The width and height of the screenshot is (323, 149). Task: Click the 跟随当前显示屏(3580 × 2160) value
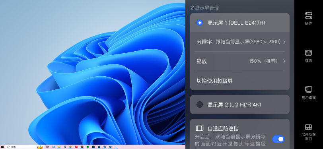tap(248, 42)
